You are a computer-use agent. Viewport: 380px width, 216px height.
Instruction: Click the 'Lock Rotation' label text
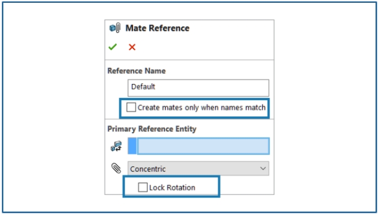(172, 187)
